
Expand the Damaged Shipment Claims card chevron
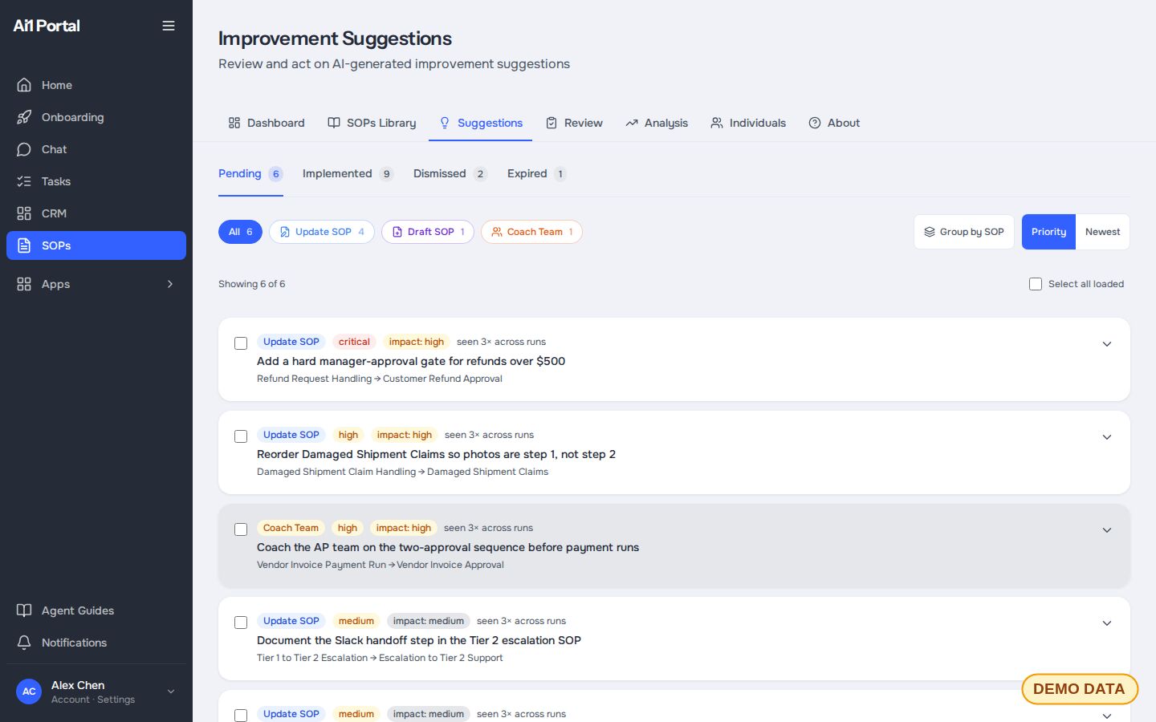coord(1107,437)
